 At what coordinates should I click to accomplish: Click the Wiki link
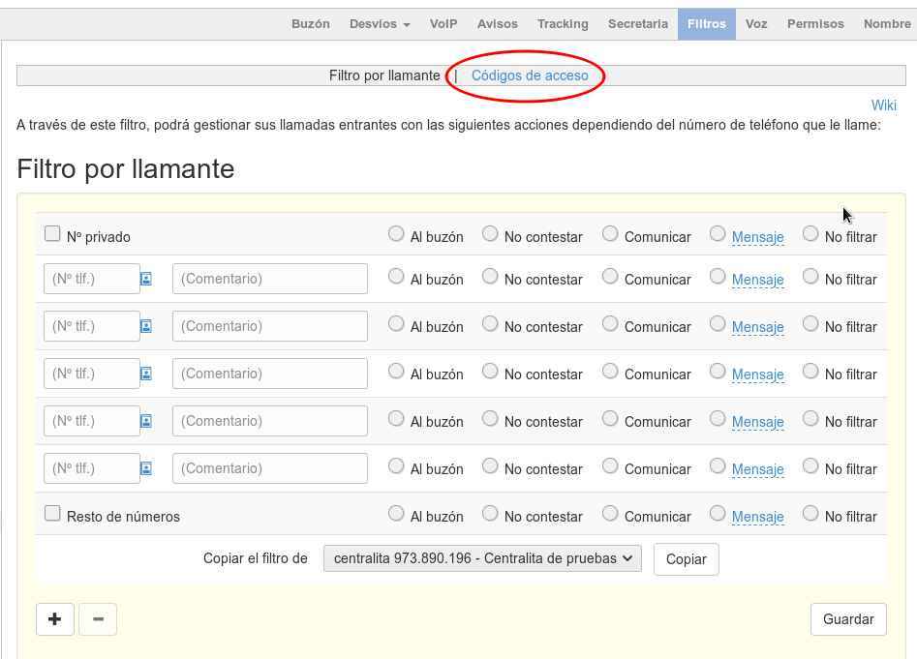tap(883, 105)
